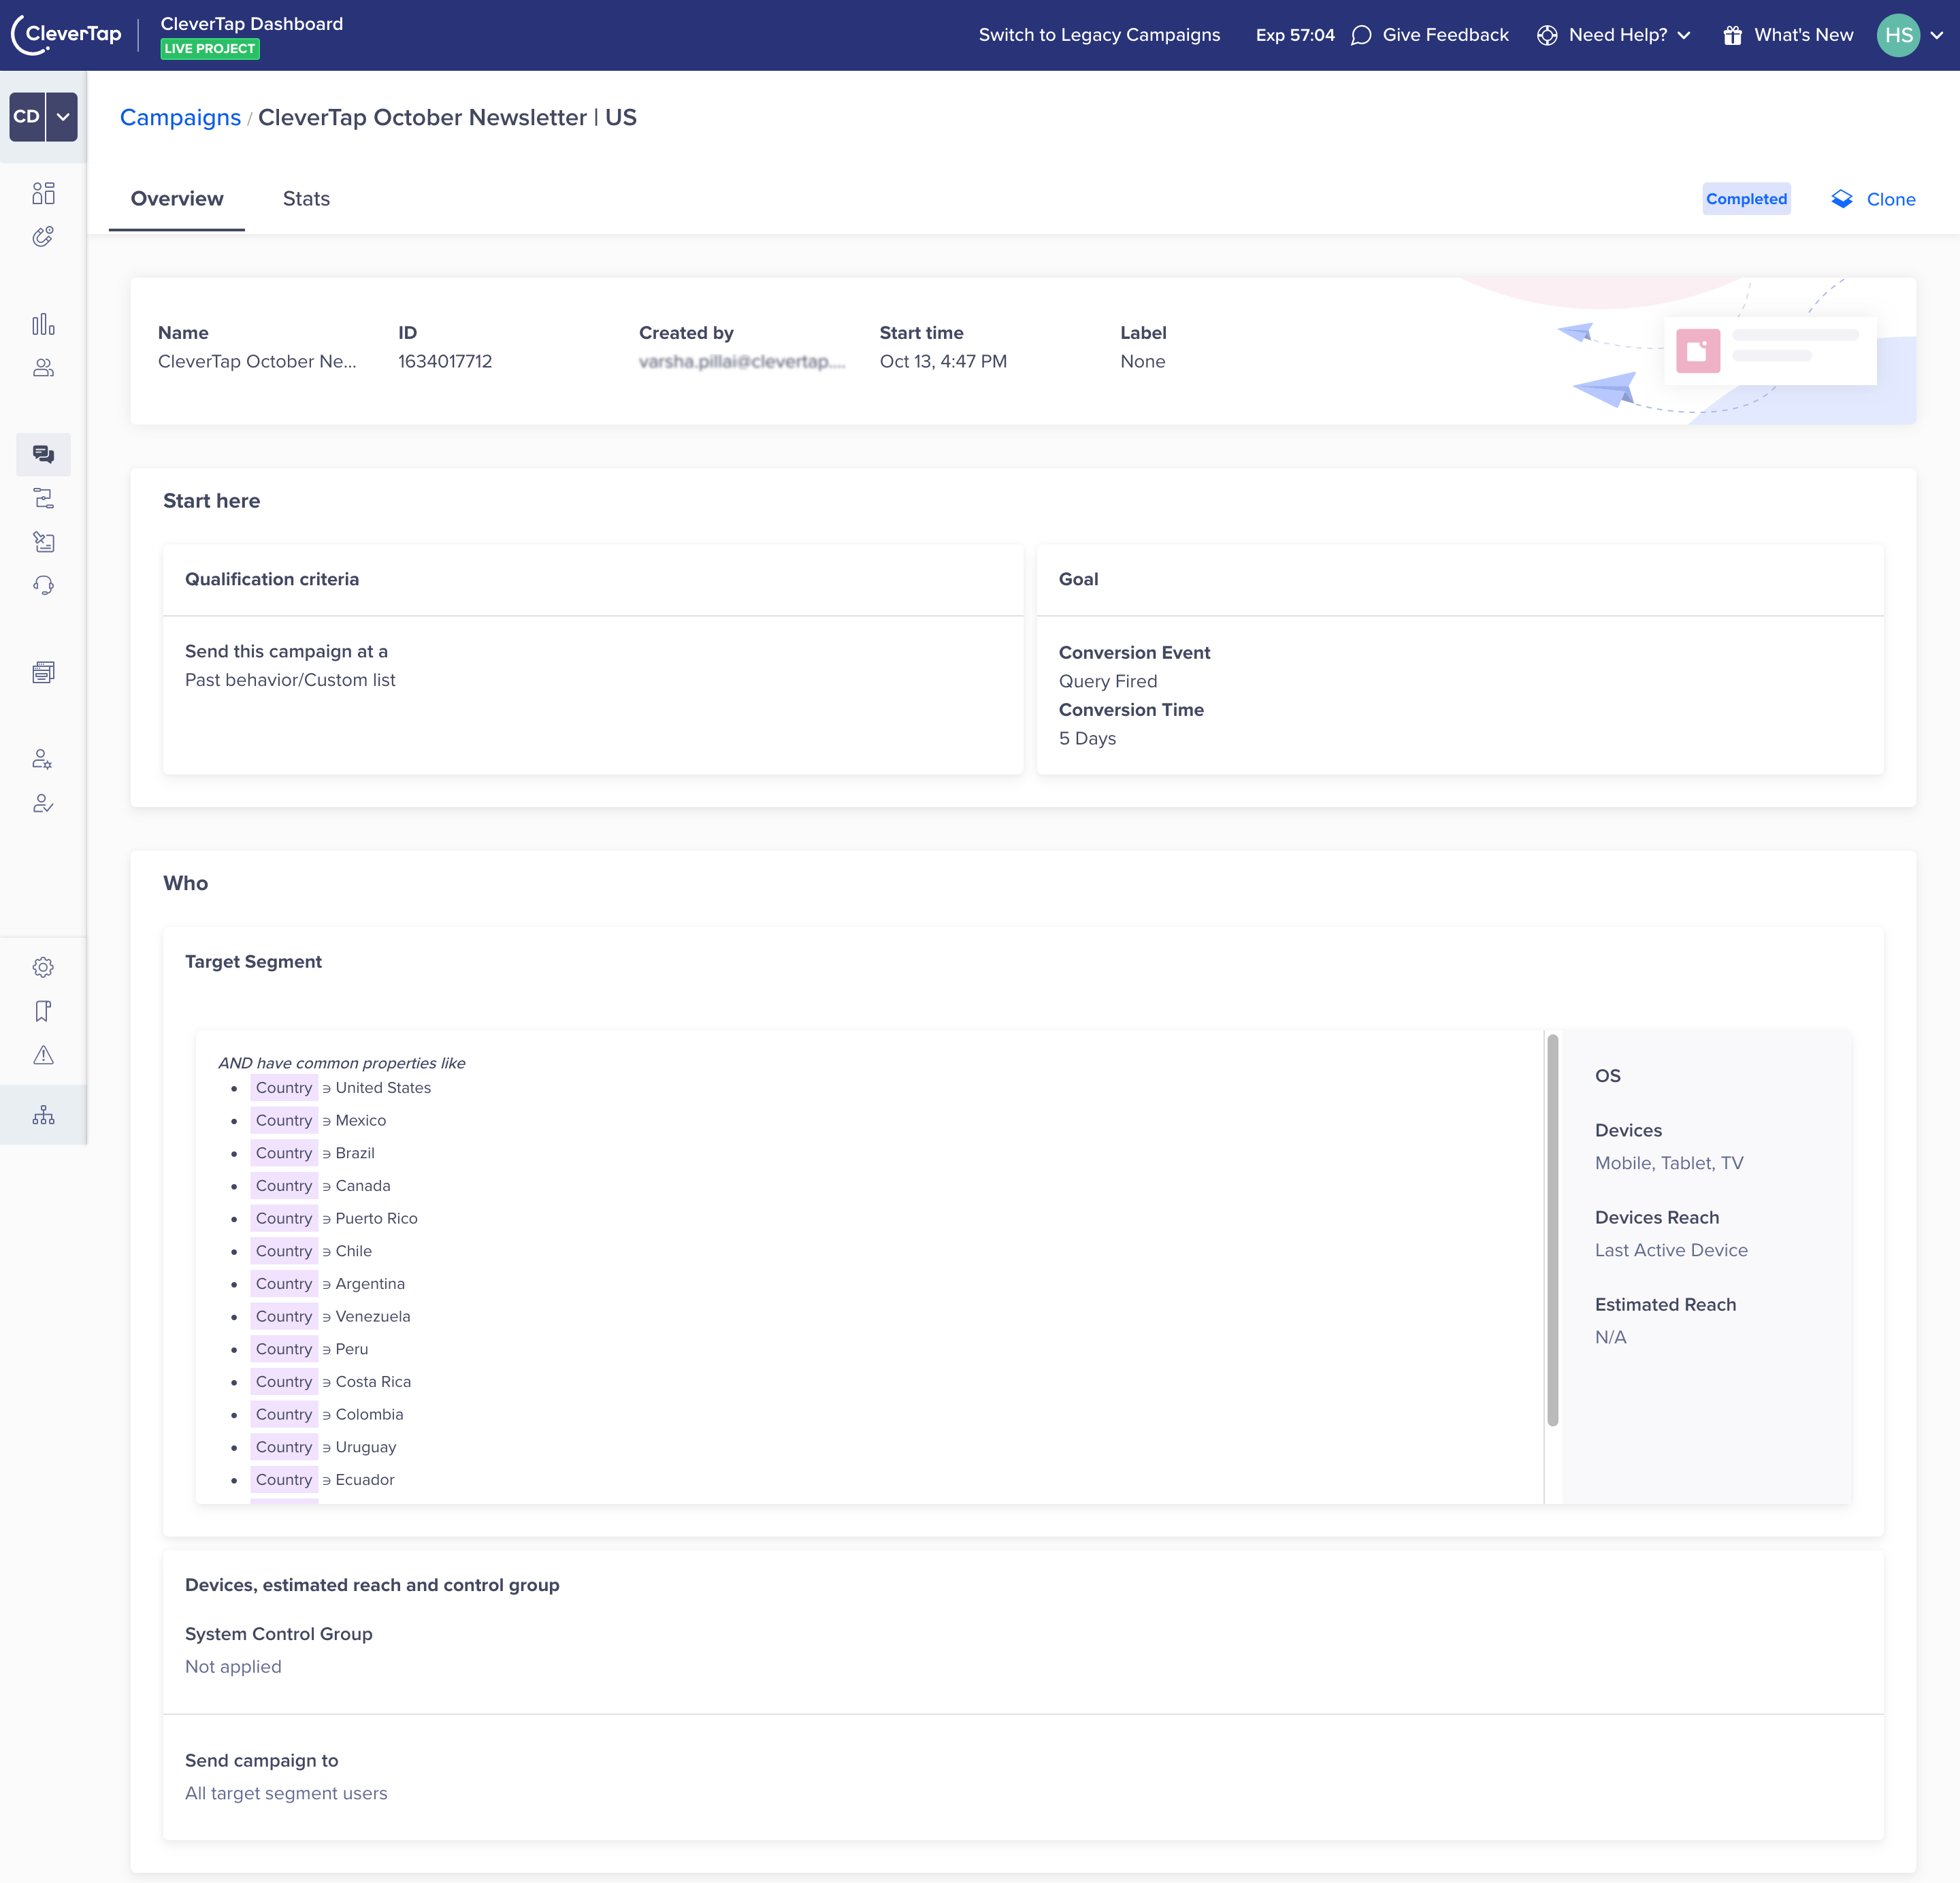Click the Mobile, Tablet, TV devices value
The image size is (1960, 1883).
tap(1669, 1163)
